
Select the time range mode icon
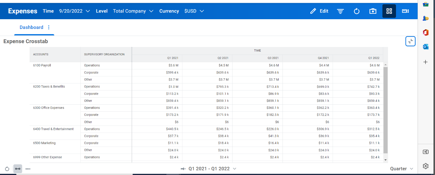pos(18,169)
